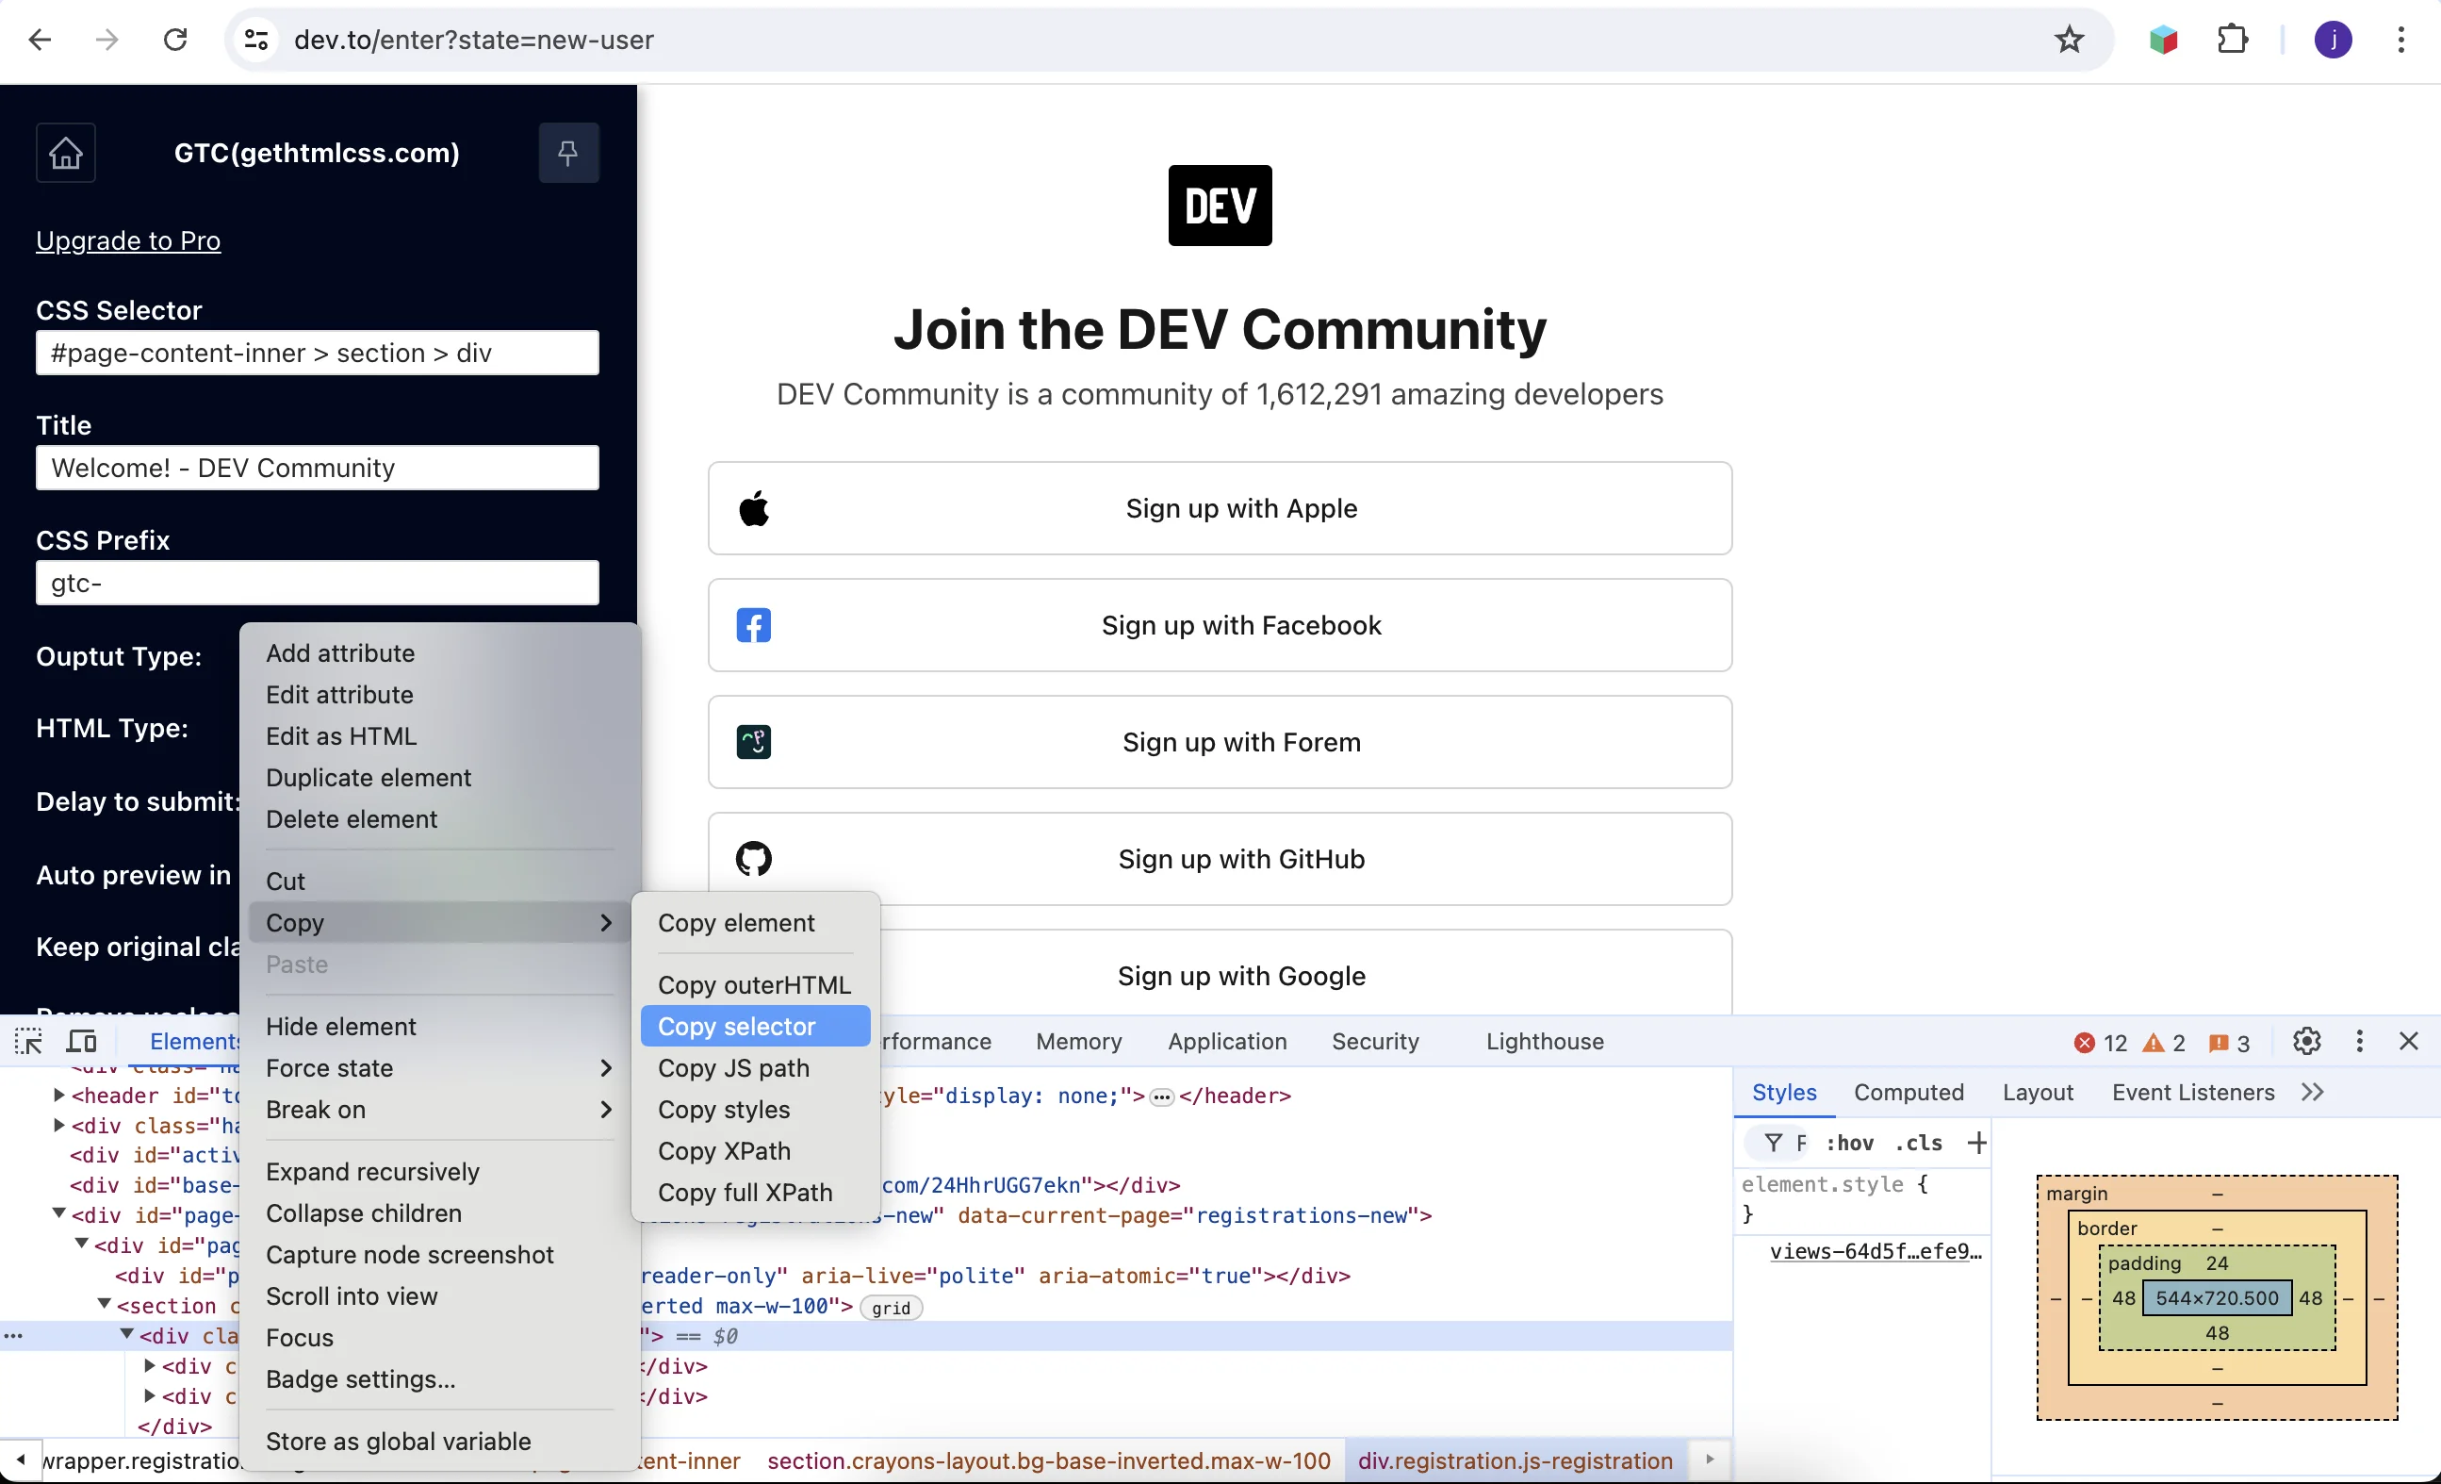The width and height of the screenshot is (2441, 1484).
Task: Open DevTools settings gear
Action: point(2306,1041)
